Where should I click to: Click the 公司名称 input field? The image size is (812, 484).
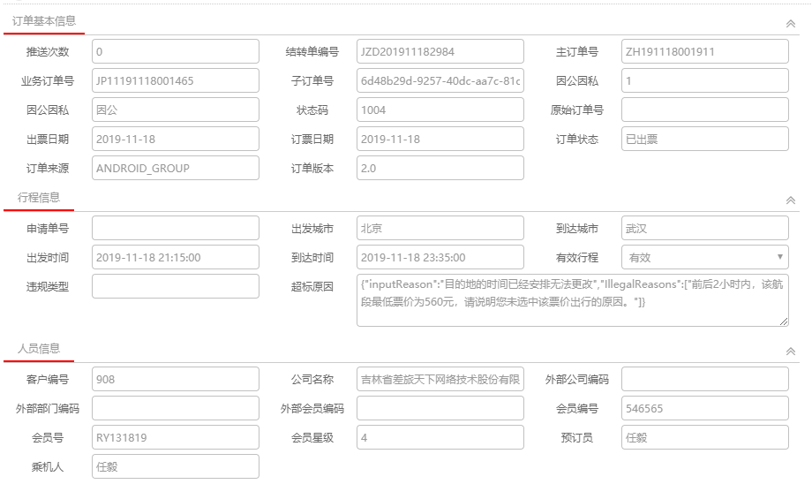coord(440,379)
